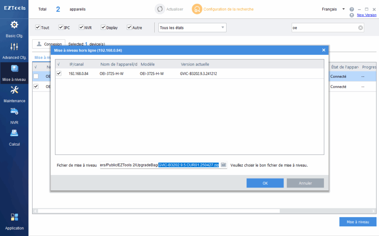Screen dimensions: 379x236
Task: Click IP address 192.168.0.84 cell
Action: click(78, 74)
